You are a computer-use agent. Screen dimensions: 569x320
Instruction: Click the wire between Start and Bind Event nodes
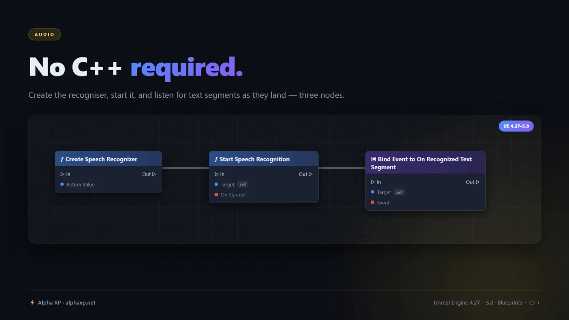coord(342,168)
